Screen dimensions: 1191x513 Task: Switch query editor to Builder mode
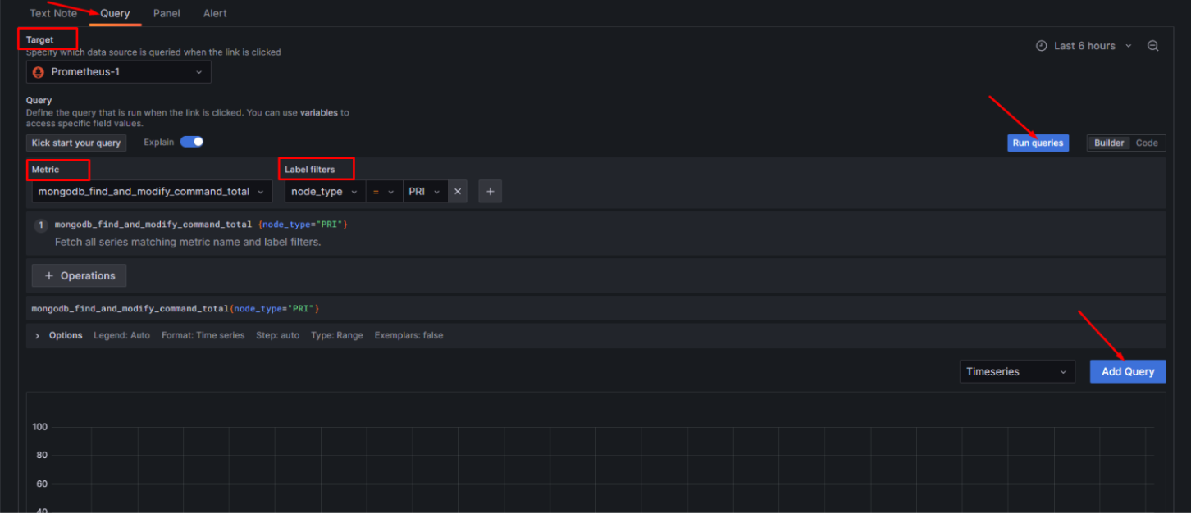pos(1109,143)
